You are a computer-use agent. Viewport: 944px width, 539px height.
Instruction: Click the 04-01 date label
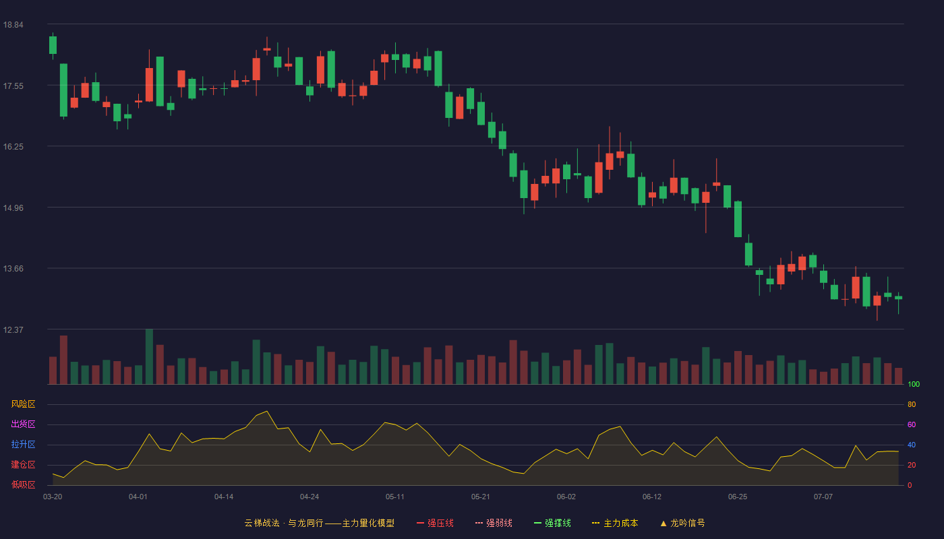(x=138, y=497)
